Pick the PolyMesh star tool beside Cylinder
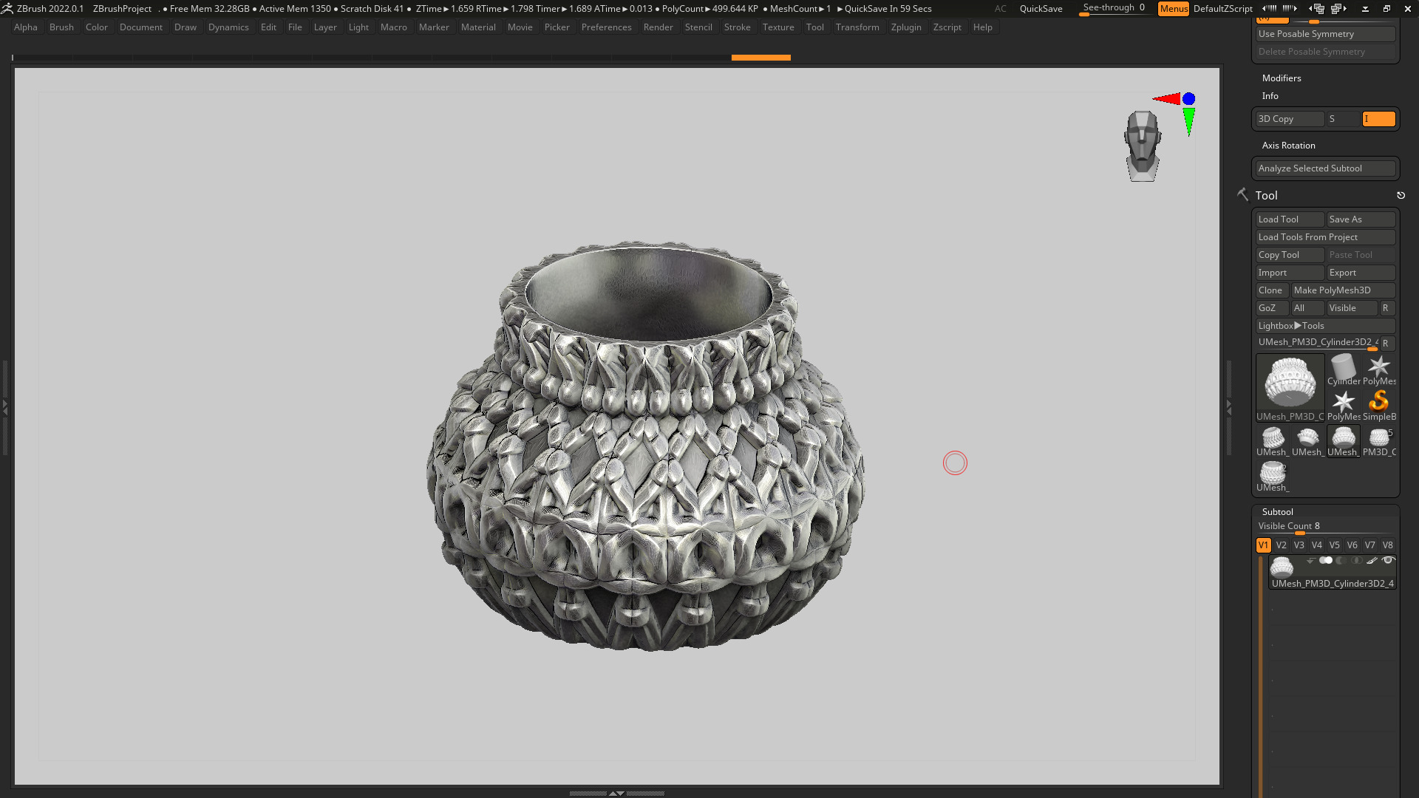The width and height of the screenshot is (1419, 798). pos(1379,370)
